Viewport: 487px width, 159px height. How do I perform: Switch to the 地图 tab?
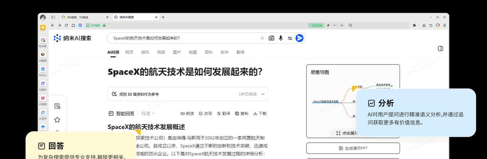193,52
